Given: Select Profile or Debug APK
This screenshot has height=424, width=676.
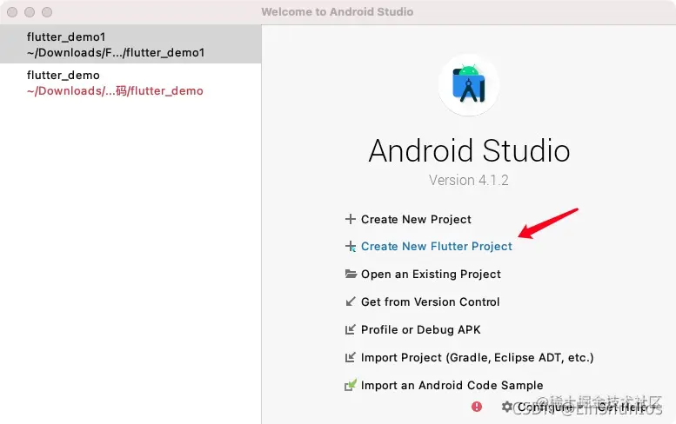Looking at the screenshot, I should [x=420, y=330].
